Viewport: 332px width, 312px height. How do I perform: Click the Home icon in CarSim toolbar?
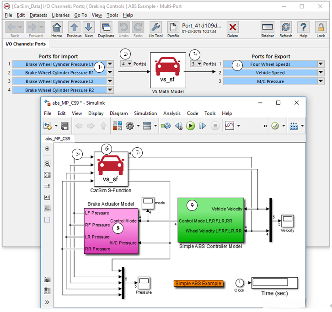[57, 27]
